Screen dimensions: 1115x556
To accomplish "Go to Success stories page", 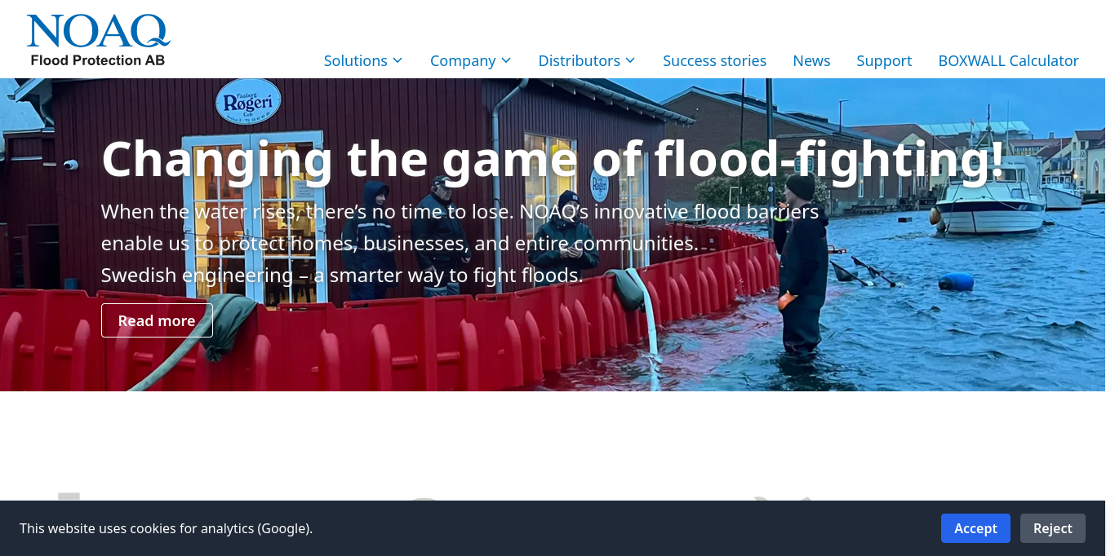I will [714, 60].
